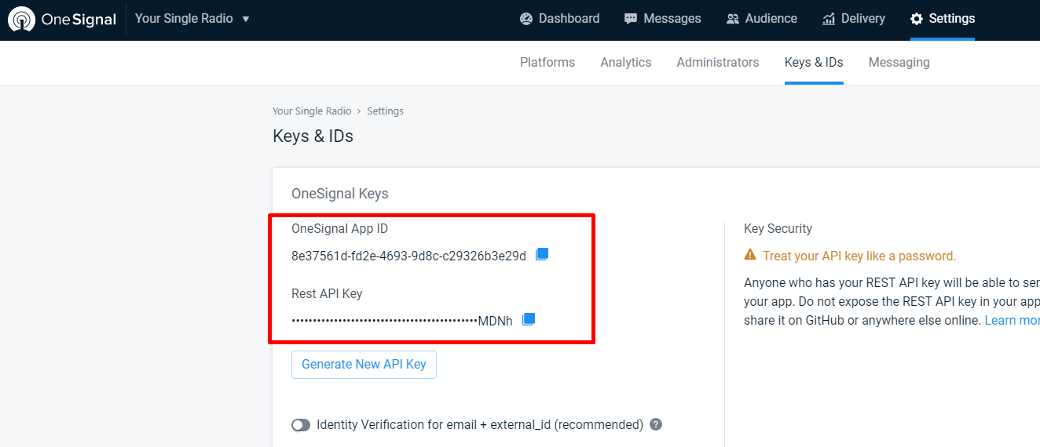Click the OneSignal logo icon

coord(21,19)
